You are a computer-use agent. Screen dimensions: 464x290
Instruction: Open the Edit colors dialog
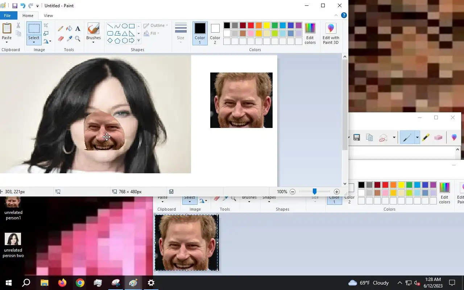click(x=310, y=33)
